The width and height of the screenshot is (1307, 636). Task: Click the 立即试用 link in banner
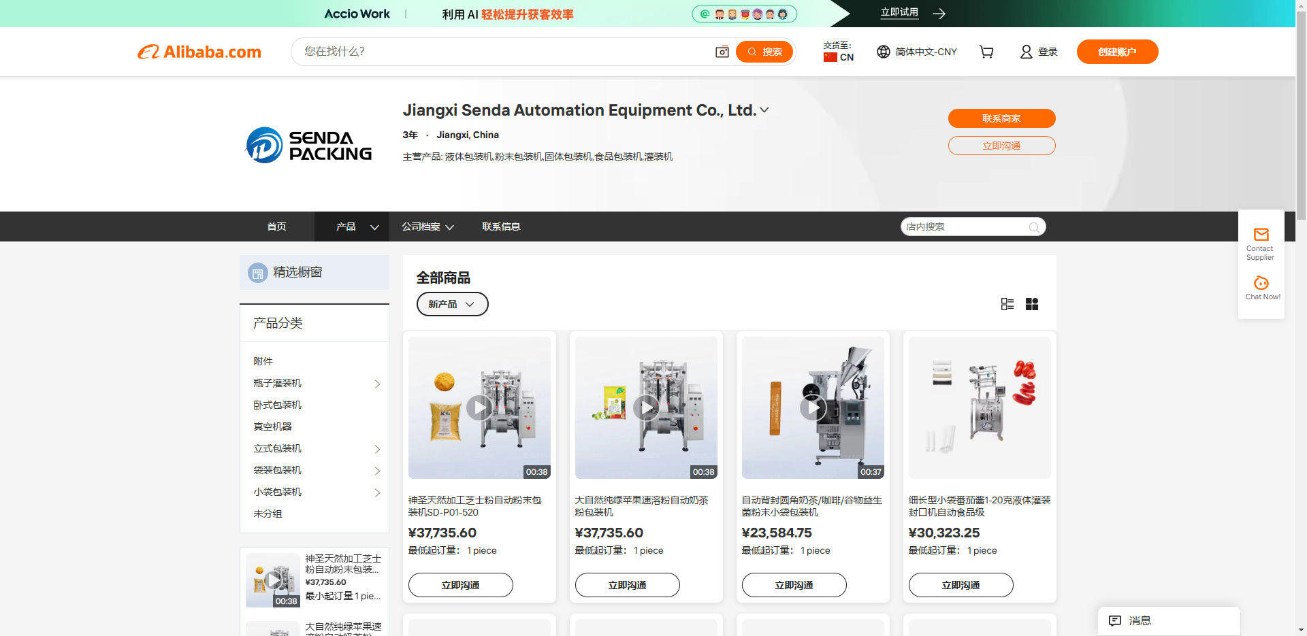tap(899, 13)
